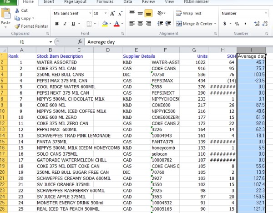Screen dimensions: 273x213
Task: Click the fx insert function icon
Action: (80, 42)
